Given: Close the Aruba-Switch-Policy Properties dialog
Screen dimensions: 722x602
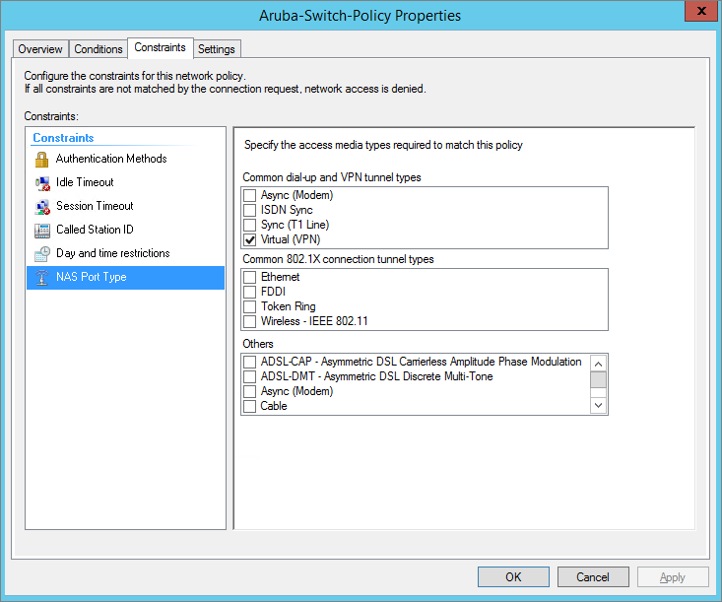Looking at the screenshot, I should tap(701, 11).
